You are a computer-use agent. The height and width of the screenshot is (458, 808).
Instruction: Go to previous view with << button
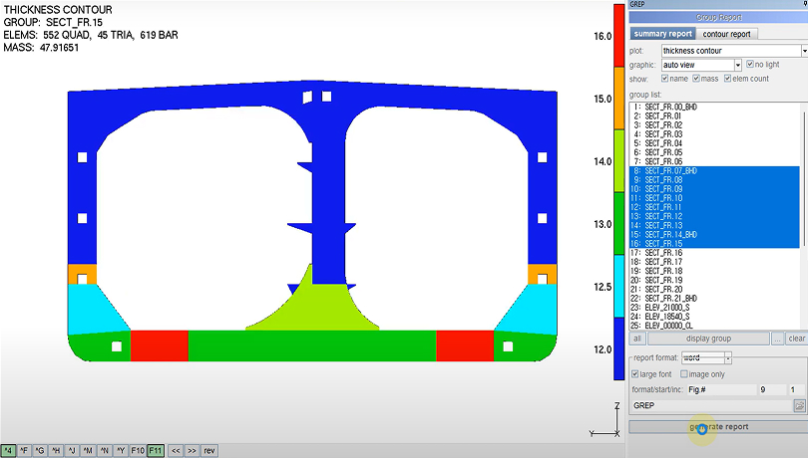[175, 451]
